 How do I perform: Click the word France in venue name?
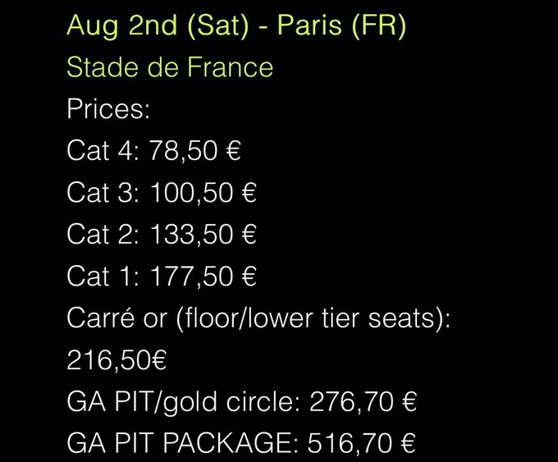click(x=230, y=67)
